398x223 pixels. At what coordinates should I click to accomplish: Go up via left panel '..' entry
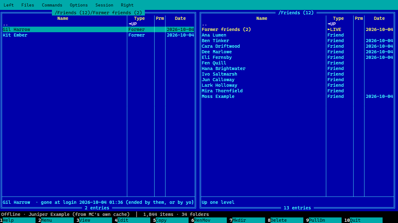pos(98,24)
